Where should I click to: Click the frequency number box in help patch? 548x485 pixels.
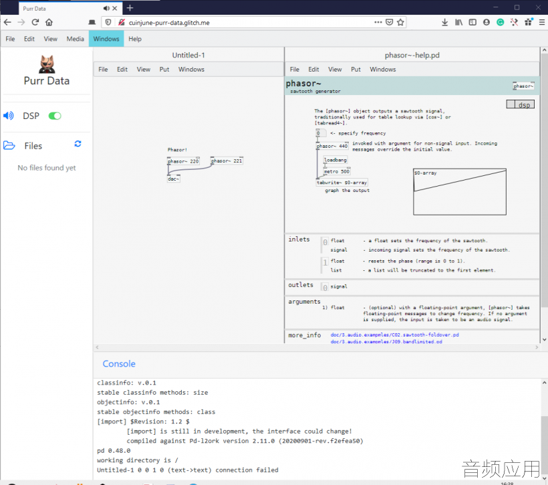coord(321,133)
